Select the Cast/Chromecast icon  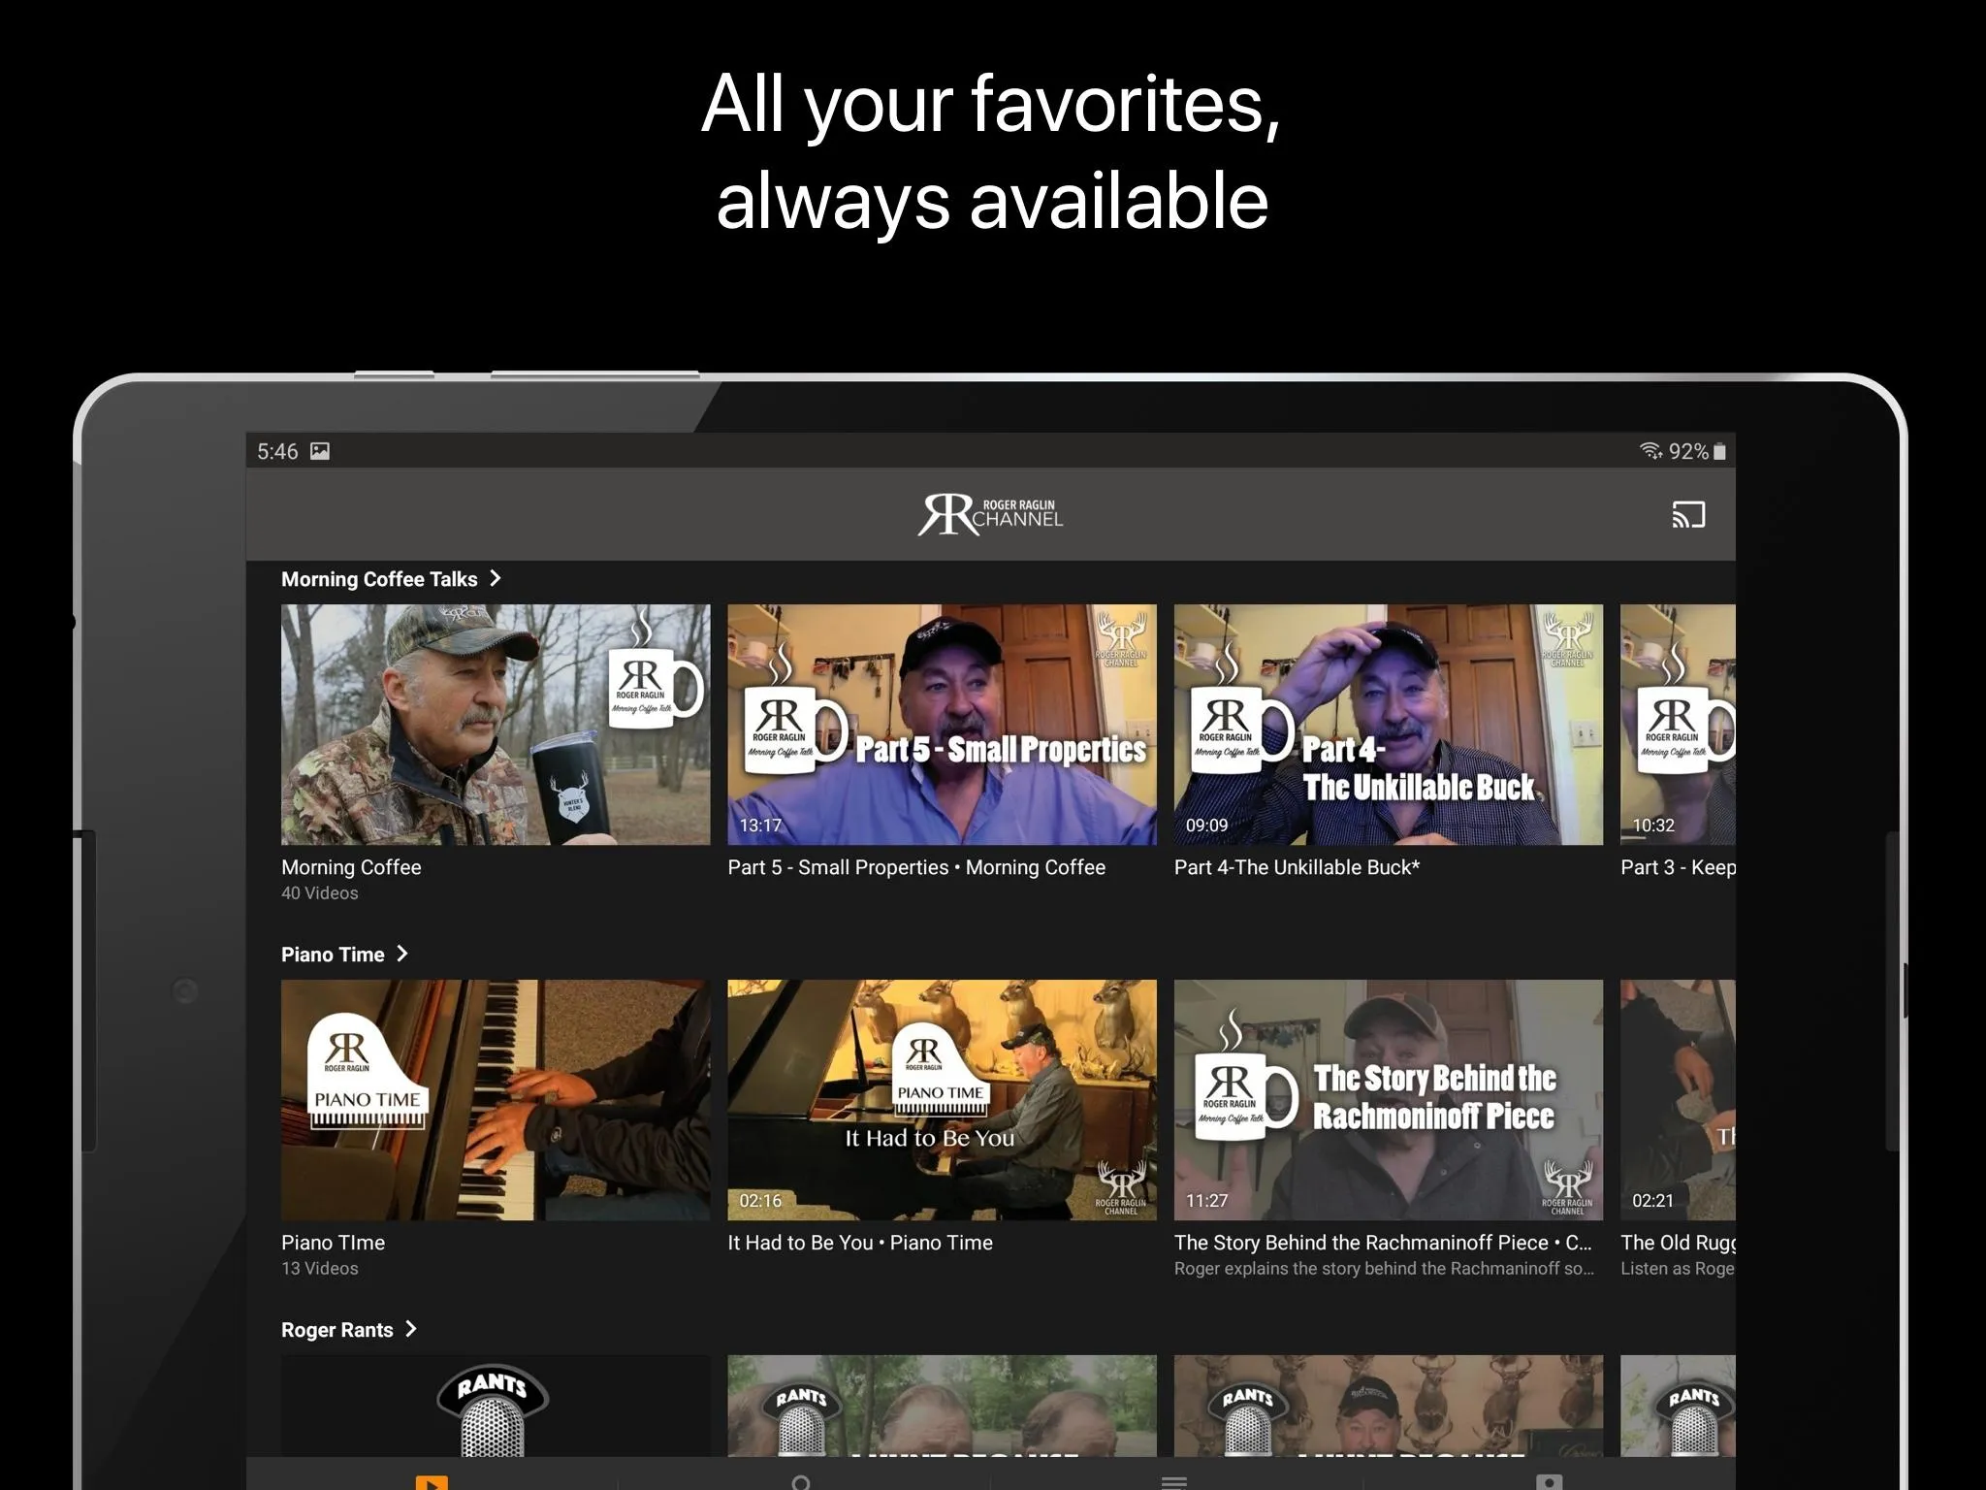tap(1687, 516)
